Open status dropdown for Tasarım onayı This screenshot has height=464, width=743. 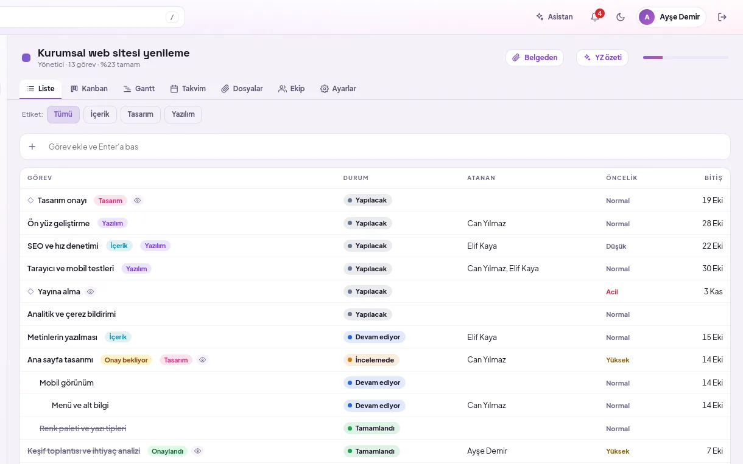(x=367, y=201)
